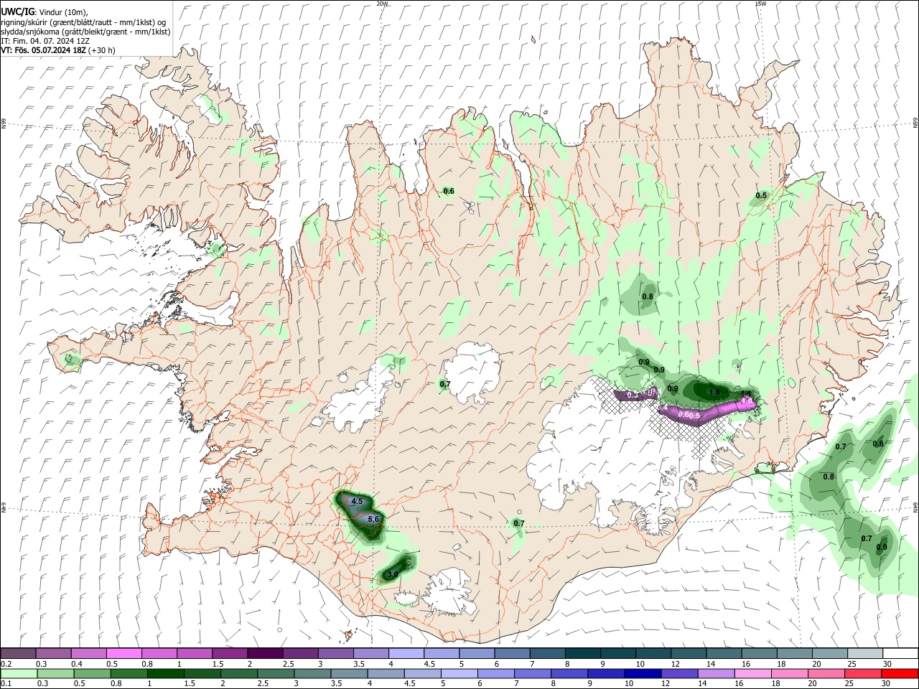Select the crimson 25 swatch in the lower scale
The height and width of the screenshot is (689, 919).
[x=863, y=673]
